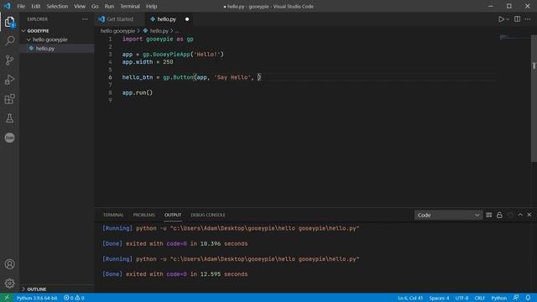Image resolution: width=537 pixels, height=302 pixels.
Task: Open the Edit menu
Action: [35, 6]
